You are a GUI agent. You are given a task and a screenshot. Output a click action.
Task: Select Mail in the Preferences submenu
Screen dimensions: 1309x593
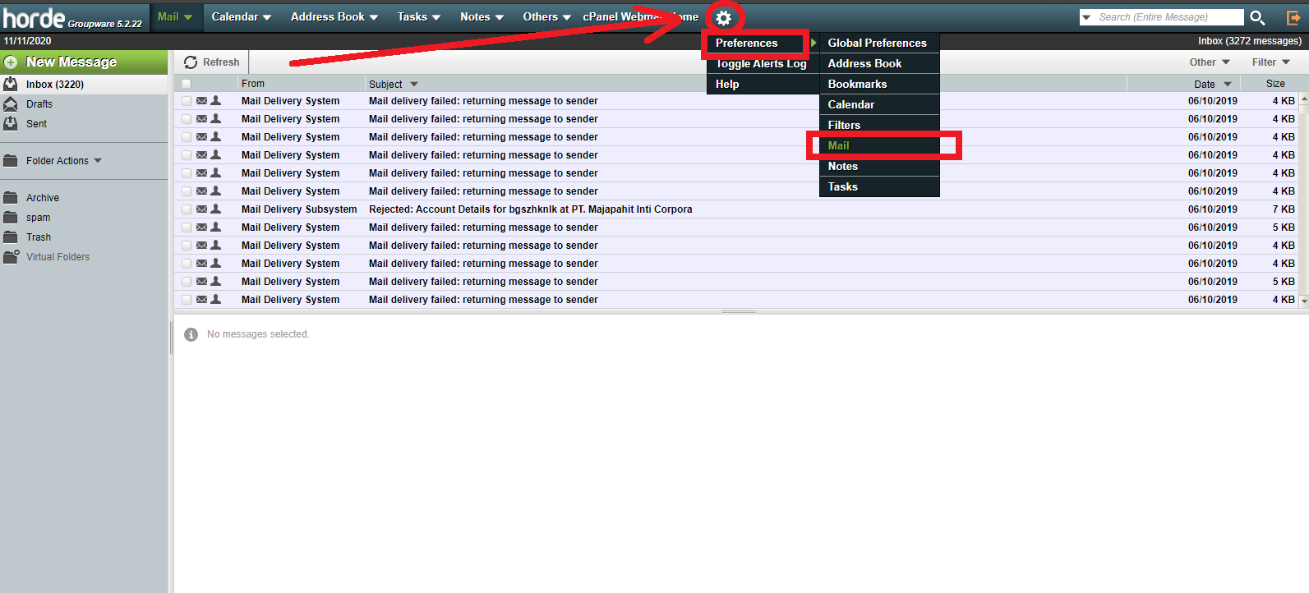838,145
